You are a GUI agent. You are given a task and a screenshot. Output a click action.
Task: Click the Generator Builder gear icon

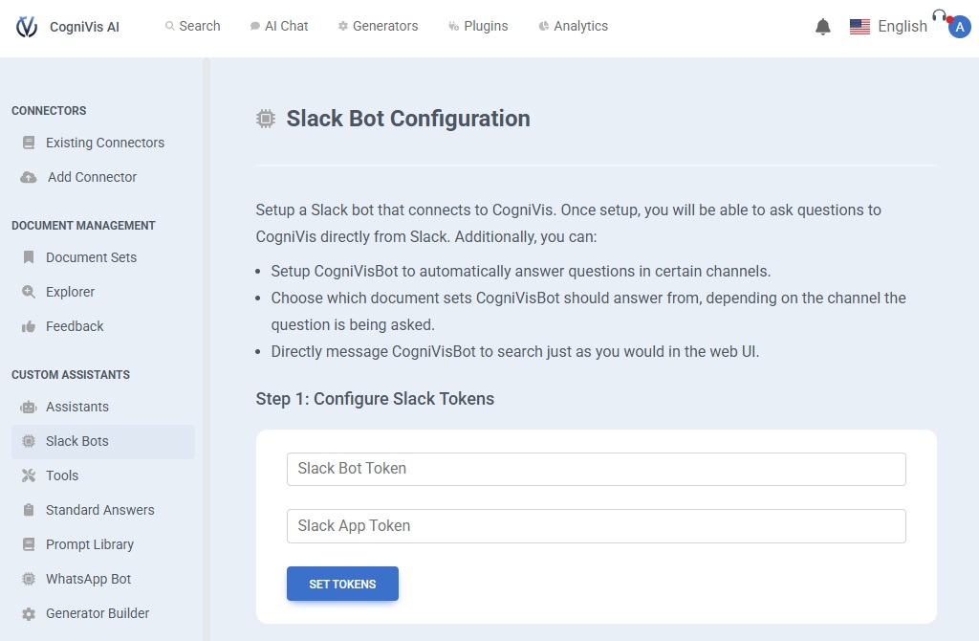(x=29, y=613)
